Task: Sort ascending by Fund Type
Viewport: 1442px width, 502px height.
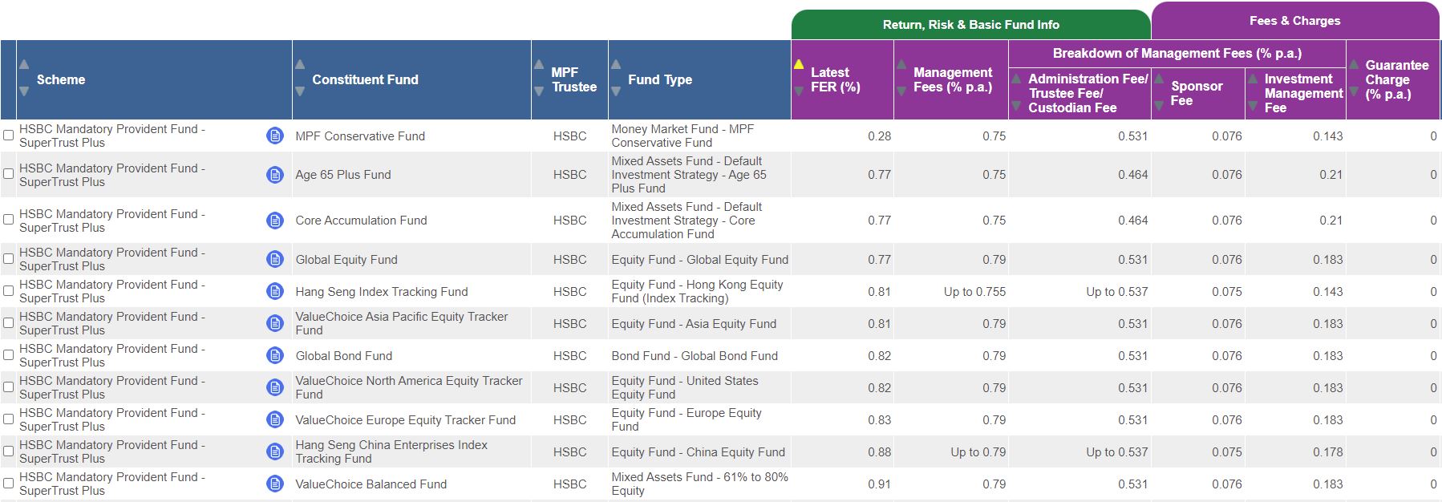Action: 616,64
